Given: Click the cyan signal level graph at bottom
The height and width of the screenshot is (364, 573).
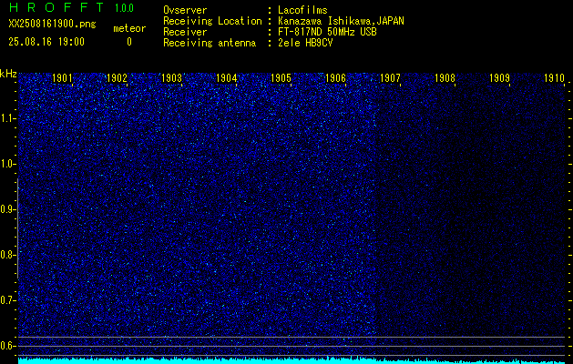Looking at the screenshot, I should point(292,360).
